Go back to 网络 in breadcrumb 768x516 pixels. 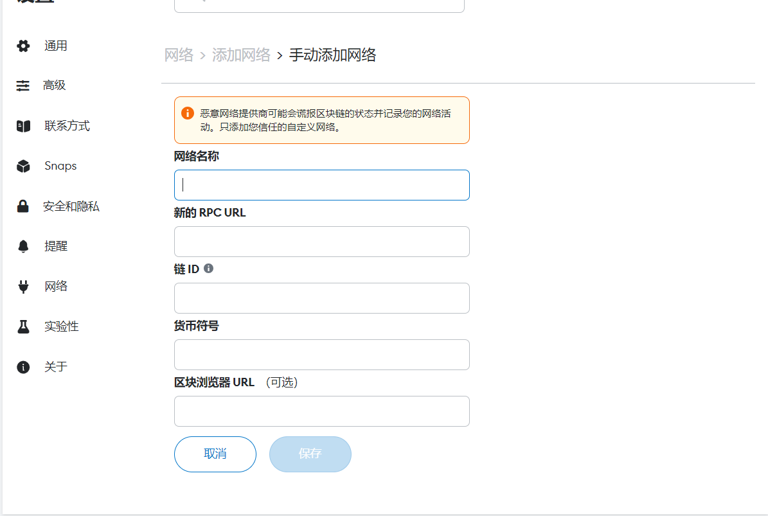coord(179,55)
